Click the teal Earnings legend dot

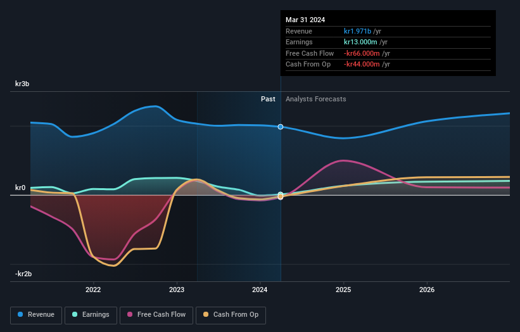tap(75, 314)
